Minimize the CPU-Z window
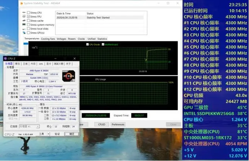 click(55, 58)
